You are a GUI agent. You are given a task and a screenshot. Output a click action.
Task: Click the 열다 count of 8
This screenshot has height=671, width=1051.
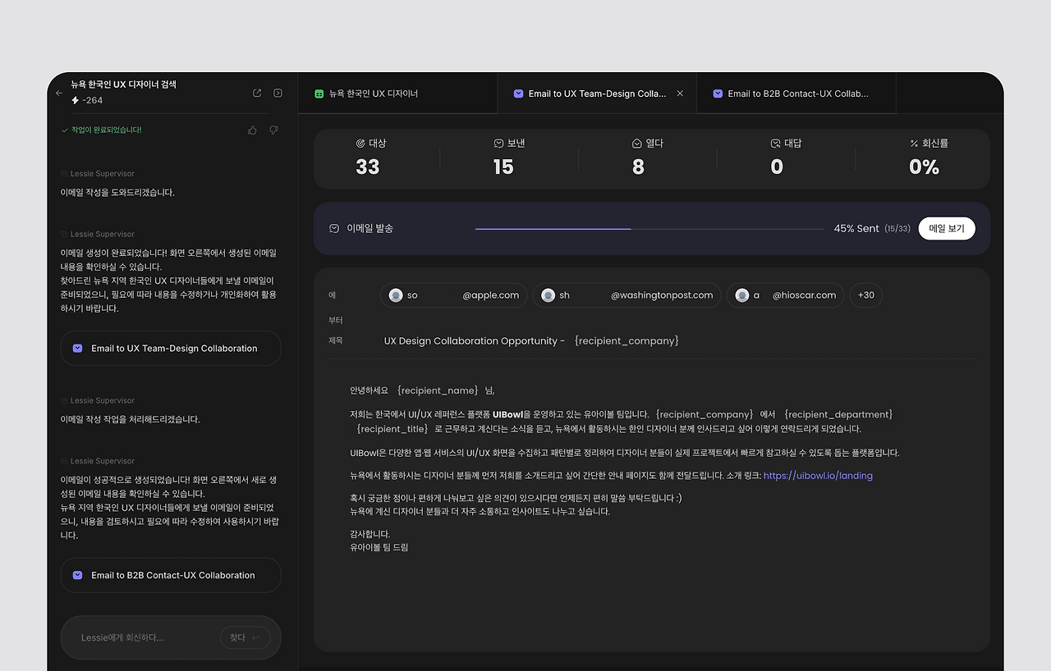coord(638,167)
